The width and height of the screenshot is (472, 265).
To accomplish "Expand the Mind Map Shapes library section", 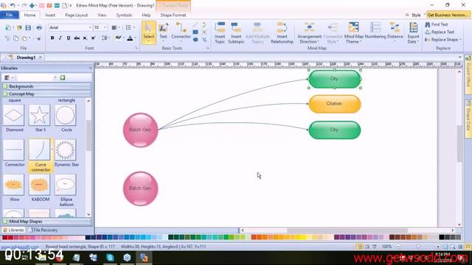I will 46,222.
